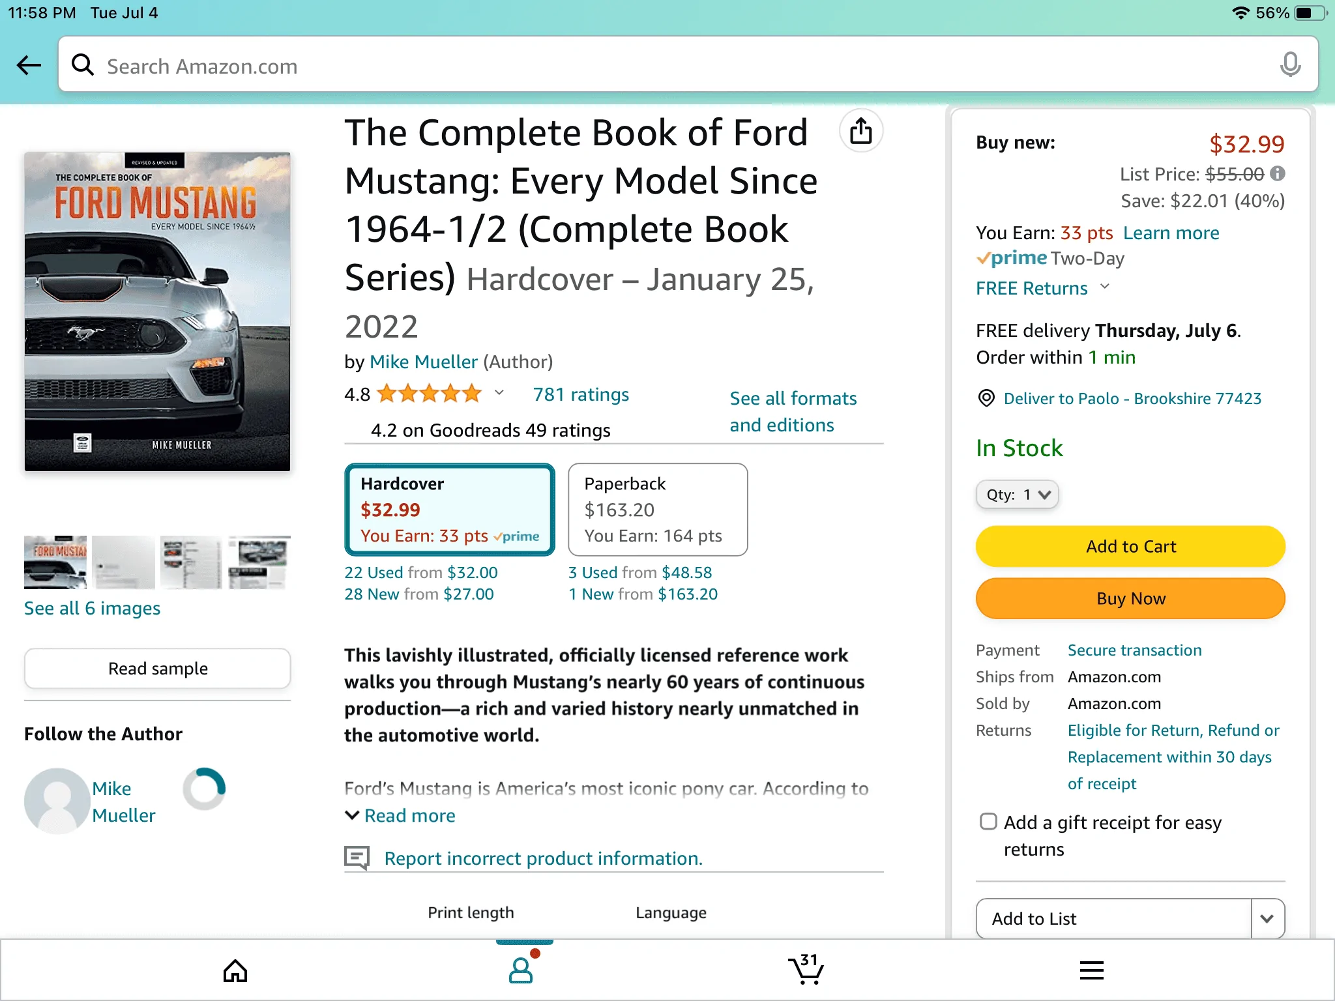
Task: Open 3 Used from $48.58 offers
Action: click(x=640, y=572)
